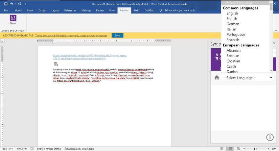Open the pexels image hyperlink in document
Screen dimensions: 279x151
click(90, 57)
